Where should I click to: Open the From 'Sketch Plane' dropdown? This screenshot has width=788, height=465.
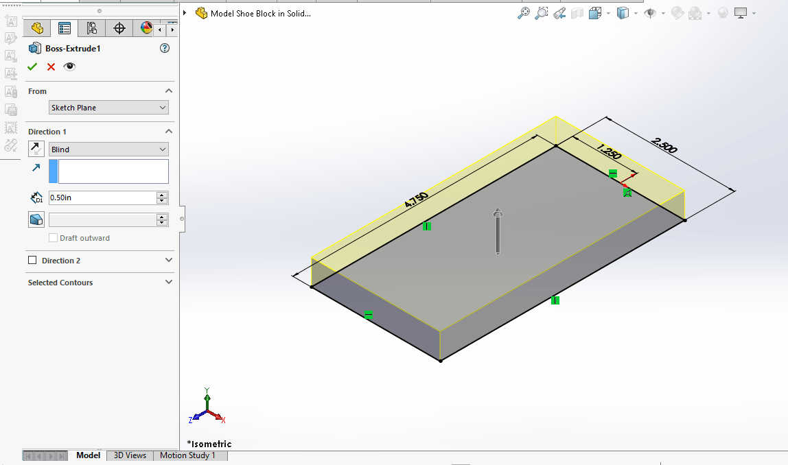[108, 108]
